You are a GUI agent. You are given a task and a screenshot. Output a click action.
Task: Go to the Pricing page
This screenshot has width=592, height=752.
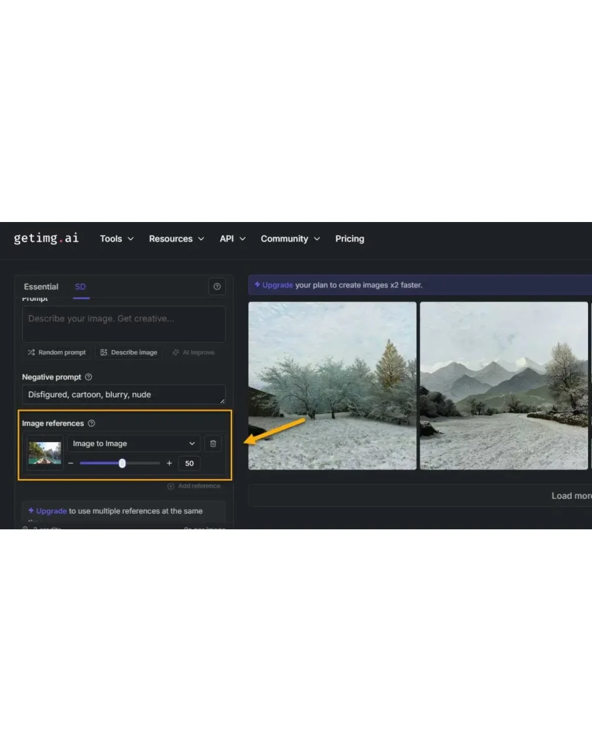(349, 239)
